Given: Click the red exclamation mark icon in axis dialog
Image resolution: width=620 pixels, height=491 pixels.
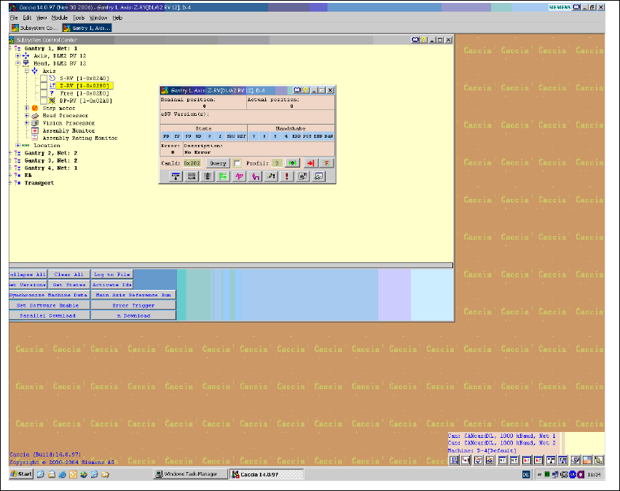Looking at the screenshot, I should click(287, 176).
